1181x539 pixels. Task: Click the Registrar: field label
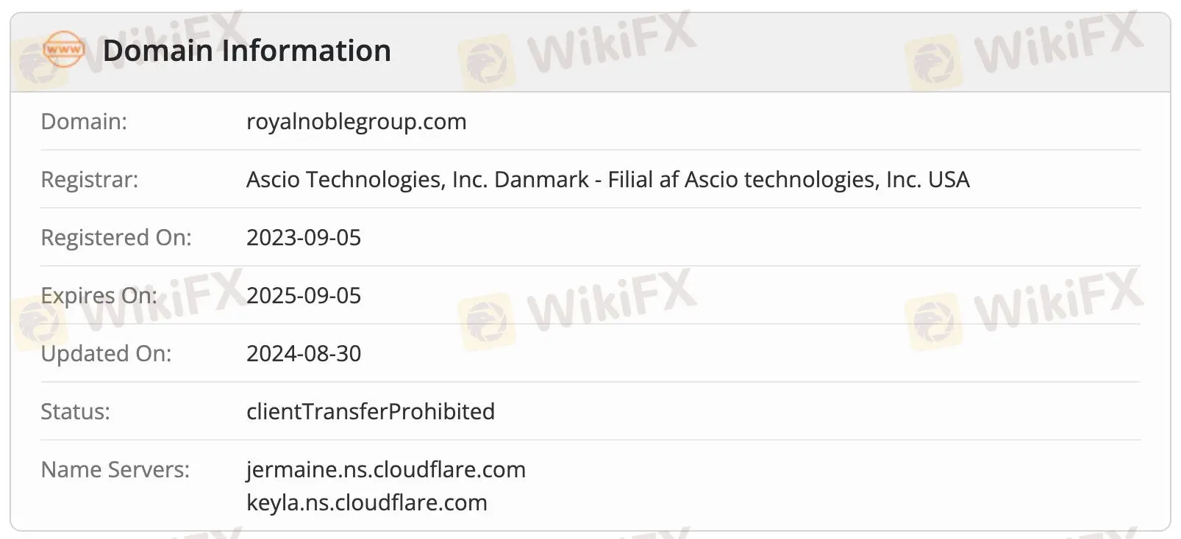point(89,179)
